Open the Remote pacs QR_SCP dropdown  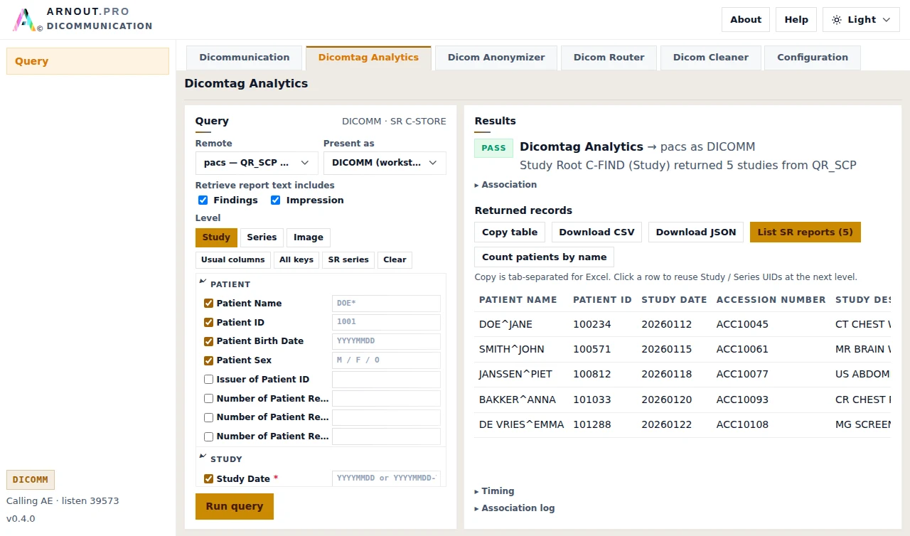[x=257, y=163]
